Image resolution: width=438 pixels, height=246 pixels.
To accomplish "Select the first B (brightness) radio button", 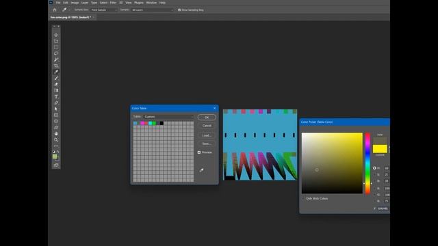I will click(x=374, y=181).
